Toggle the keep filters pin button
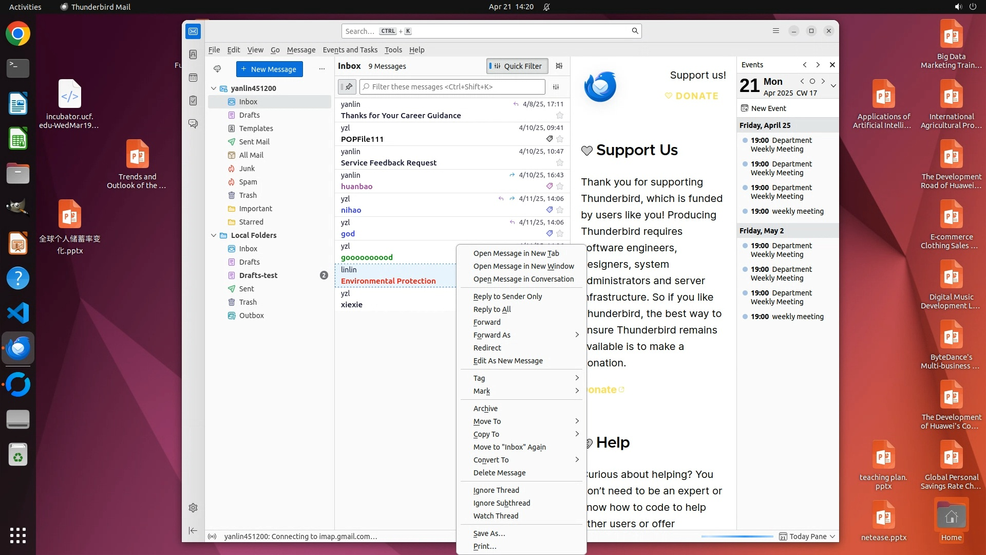Image resolution: width=986 pixels, height=555 pixels. coord(347,87)
